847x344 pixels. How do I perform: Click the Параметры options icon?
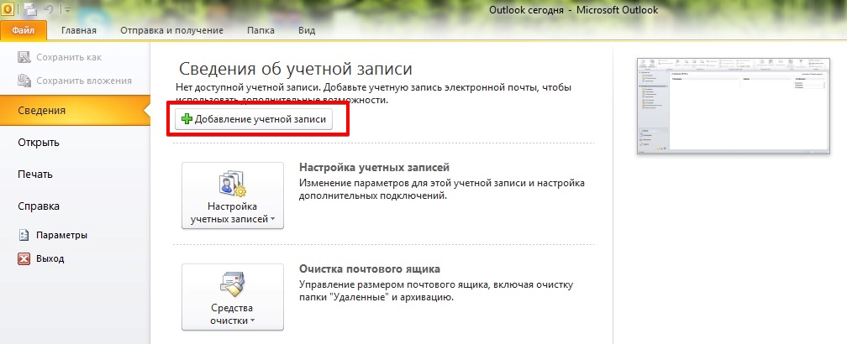pyautogui.click(x=24, y=235)
